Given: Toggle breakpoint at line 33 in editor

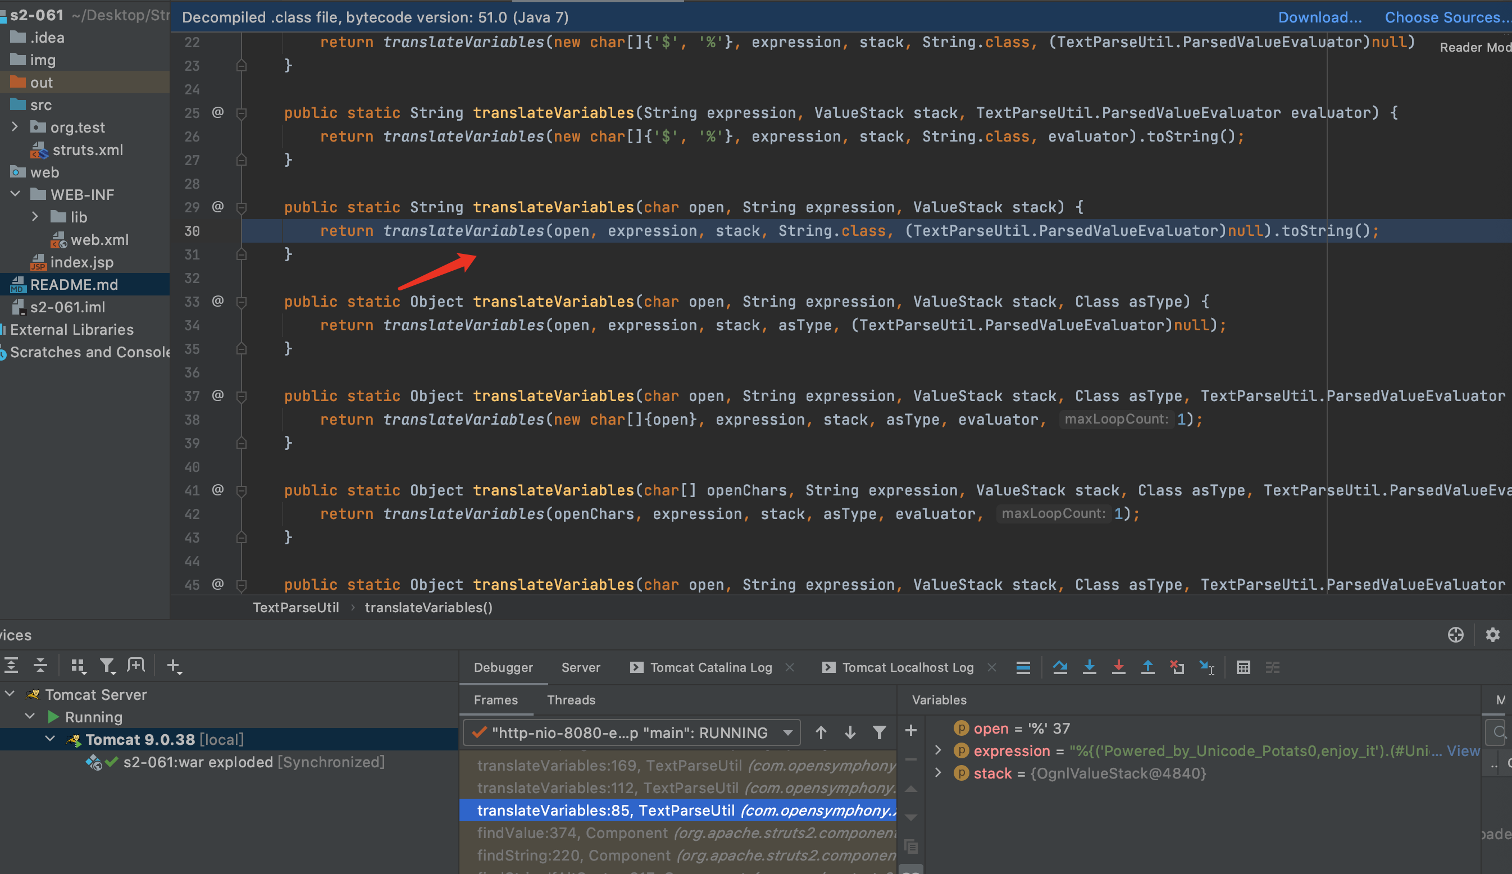Looking at the screenshot, I should click(193, 301).
